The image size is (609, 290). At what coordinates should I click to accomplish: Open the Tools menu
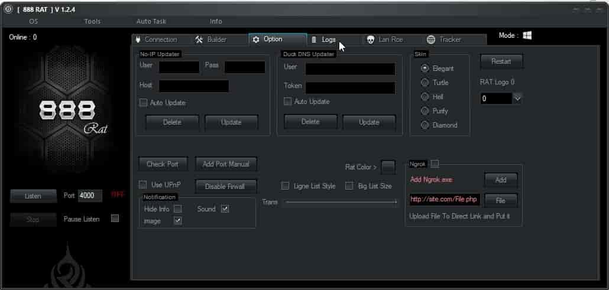pos(92,21)
